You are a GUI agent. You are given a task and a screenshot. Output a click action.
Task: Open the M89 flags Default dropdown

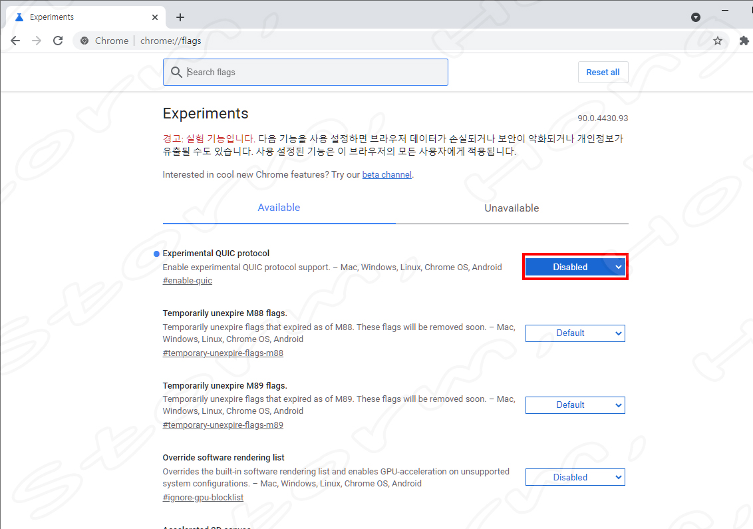point(575,405)
